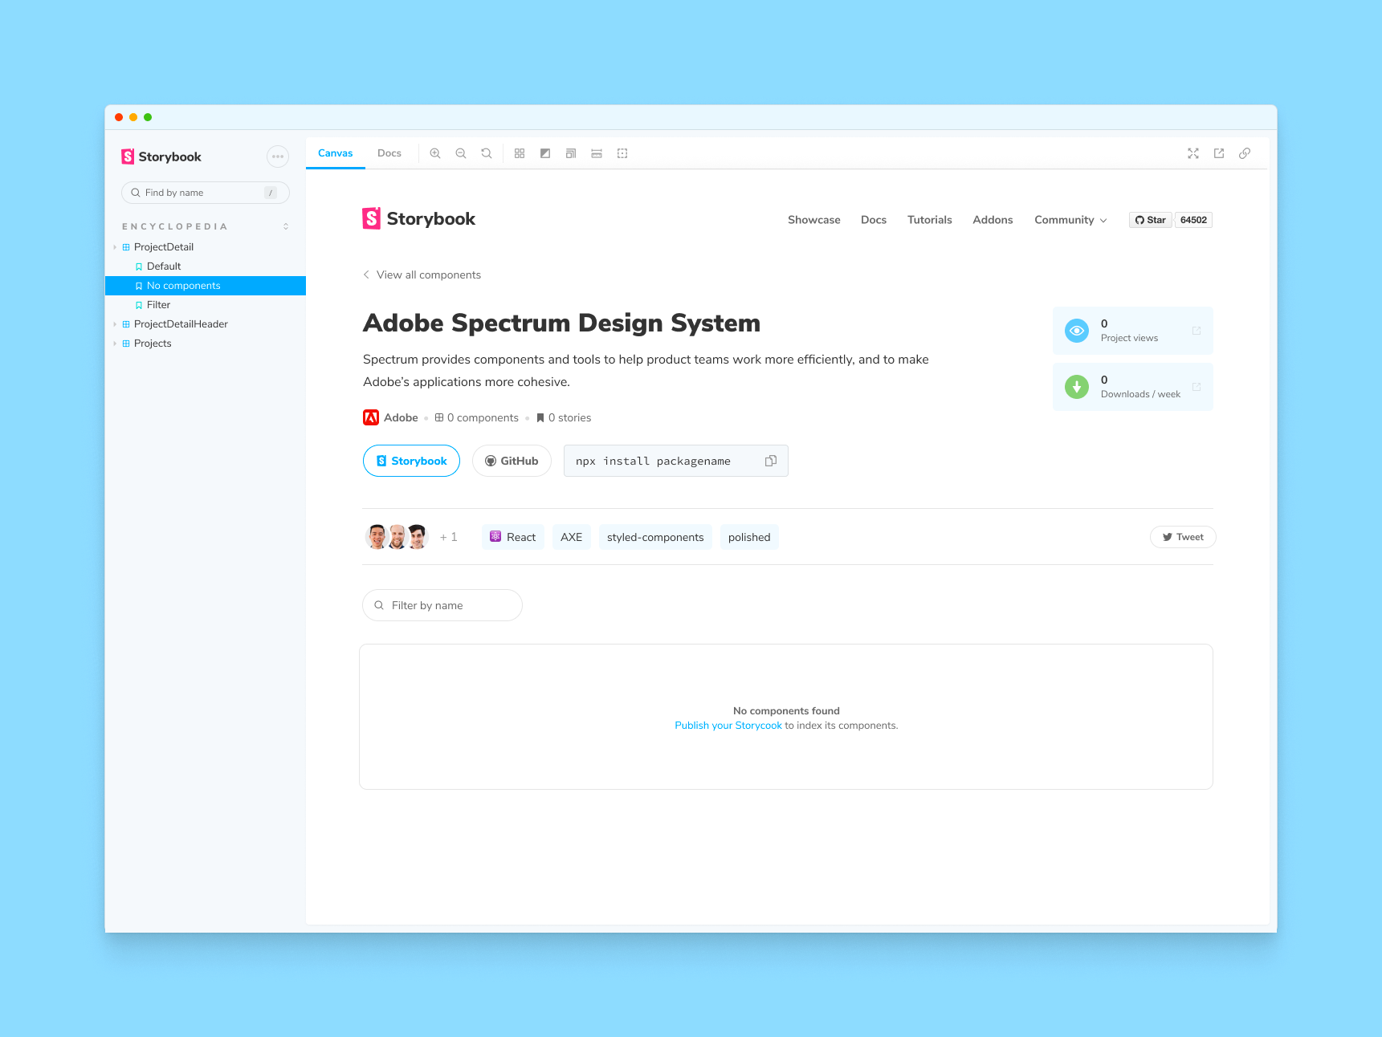
Task: Go full screen with the toolbar icon
Action: (x=1193, y=153)
